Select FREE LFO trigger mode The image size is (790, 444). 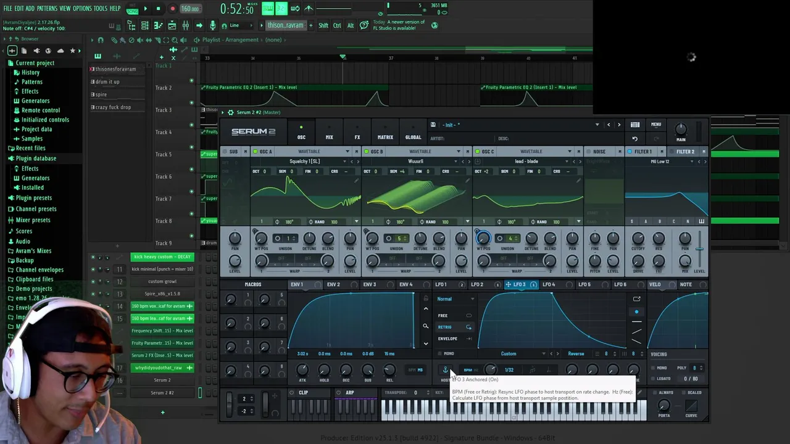(x=455, y=316)
